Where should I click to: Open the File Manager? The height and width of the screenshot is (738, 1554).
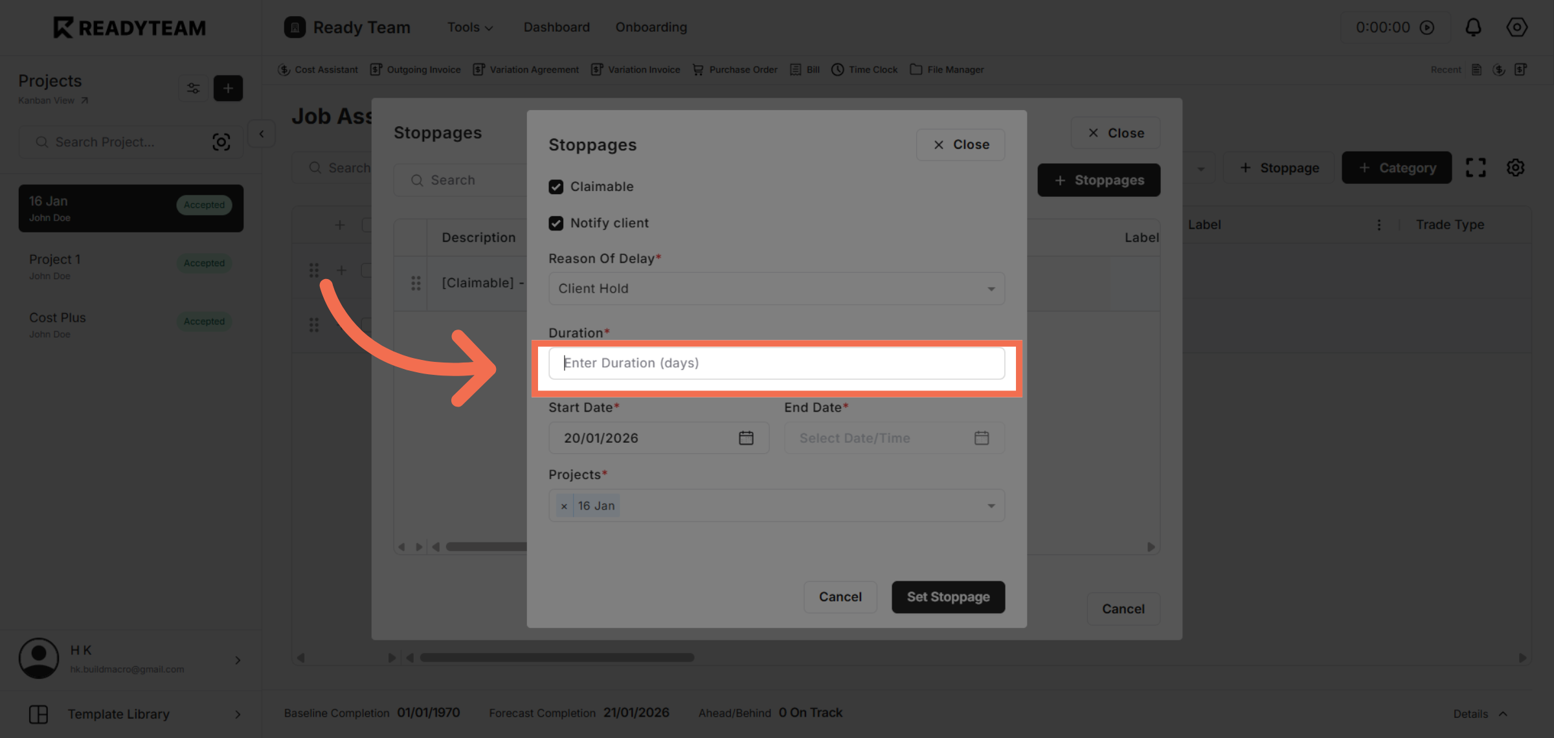pyautogui.click(x=946, y=69)
